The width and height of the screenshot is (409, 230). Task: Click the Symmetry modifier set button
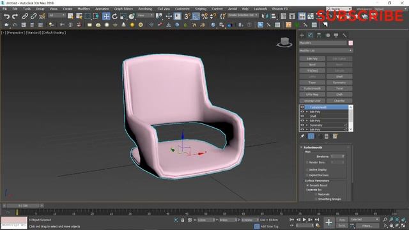339,82
